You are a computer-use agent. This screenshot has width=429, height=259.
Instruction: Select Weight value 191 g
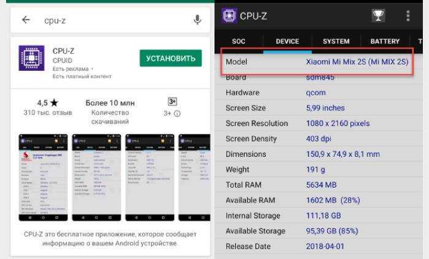[316, 170]
